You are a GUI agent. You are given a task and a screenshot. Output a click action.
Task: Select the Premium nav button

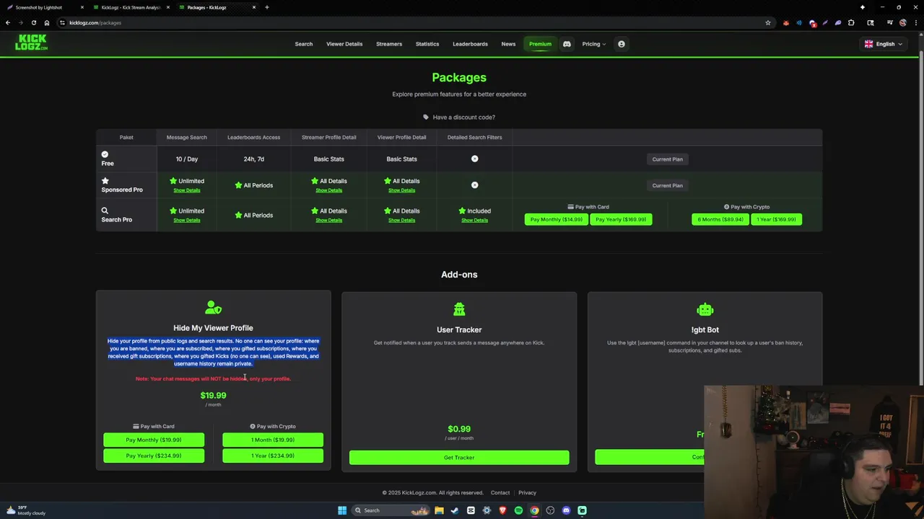pos(540,44)
